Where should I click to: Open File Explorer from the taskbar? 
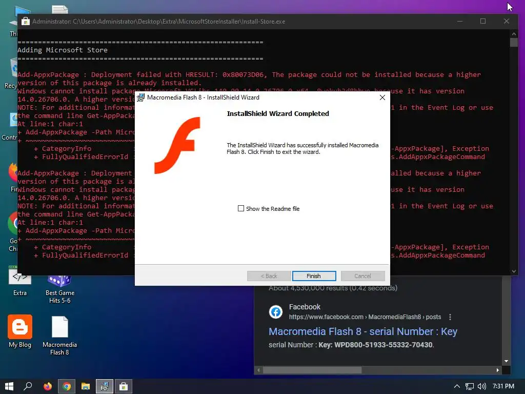point(86,386)
